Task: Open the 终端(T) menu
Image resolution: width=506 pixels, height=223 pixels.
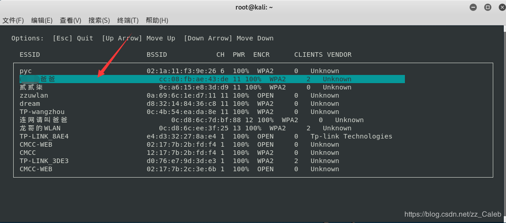Action: [128, 20]
